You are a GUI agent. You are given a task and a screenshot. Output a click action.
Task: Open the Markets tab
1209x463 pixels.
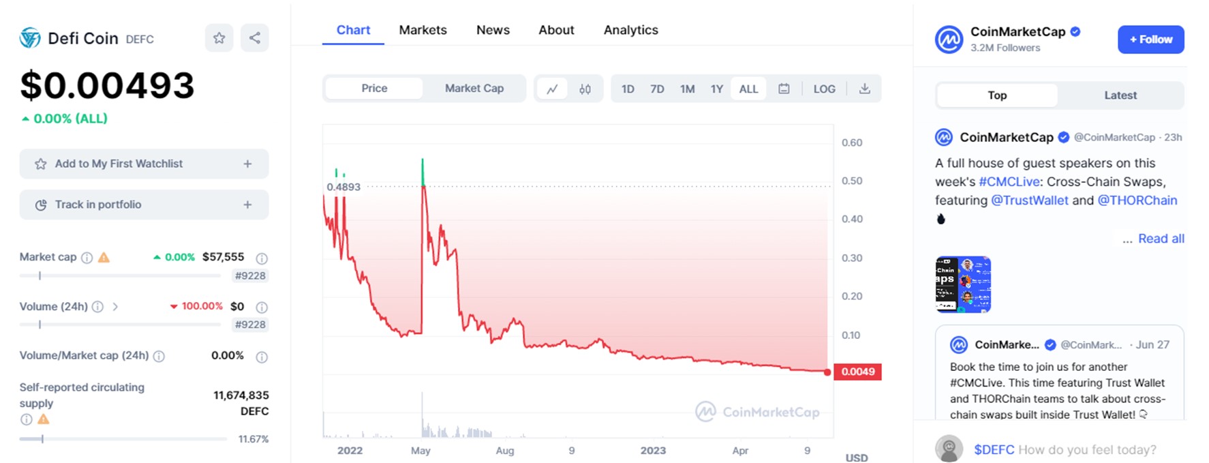coord(423,30)
